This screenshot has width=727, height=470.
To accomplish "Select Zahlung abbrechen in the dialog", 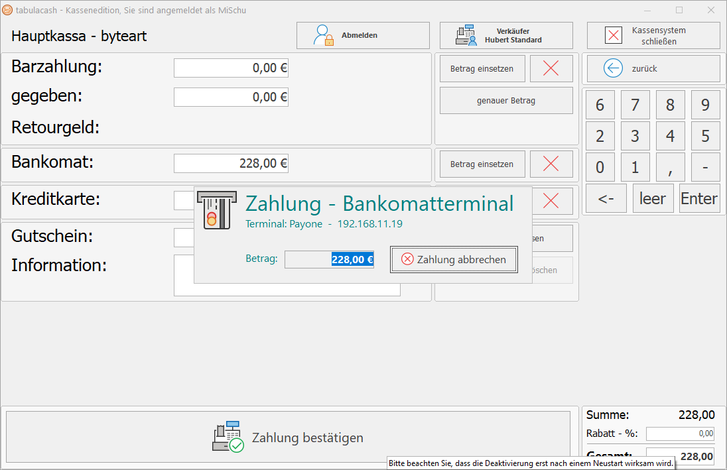I will coord(454,259).
